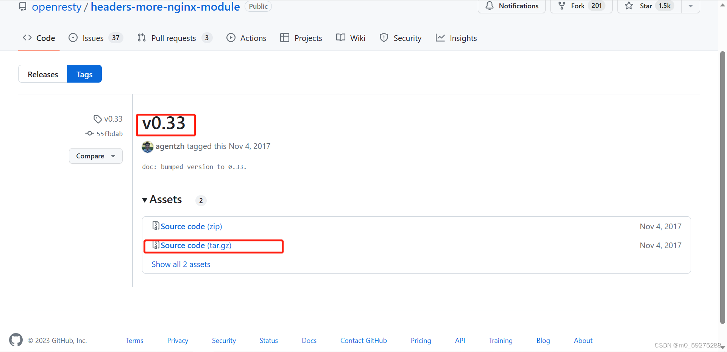Switch to the Releases view

(43, 74)
